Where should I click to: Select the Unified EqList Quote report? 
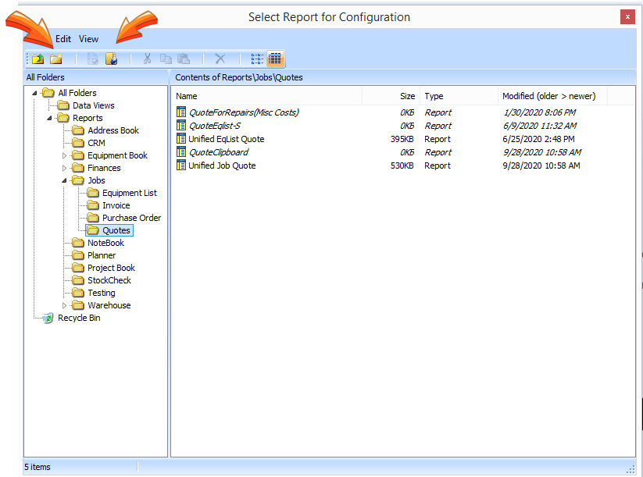(x=226, y=139)
